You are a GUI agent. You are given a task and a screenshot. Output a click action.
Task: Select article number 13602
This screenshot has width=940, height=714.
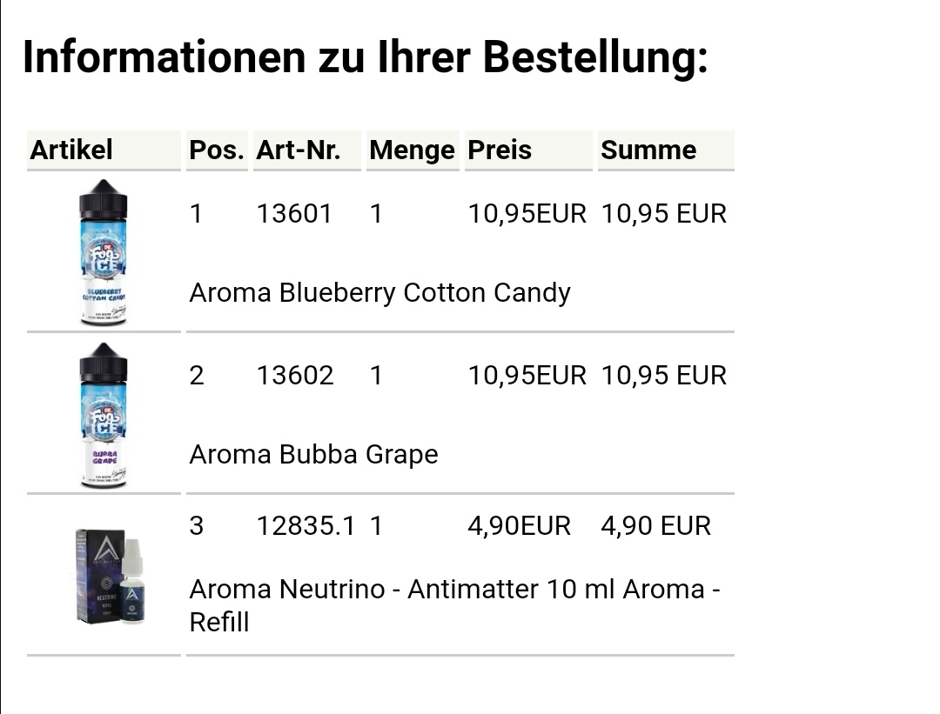pos(295,376)
